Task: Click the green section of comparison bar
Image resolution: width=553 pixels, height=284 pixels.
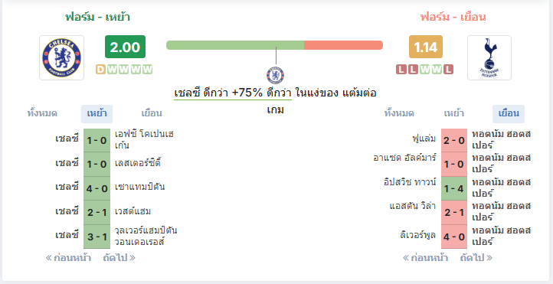Action: pyautogui.click(x=235, y=45)
